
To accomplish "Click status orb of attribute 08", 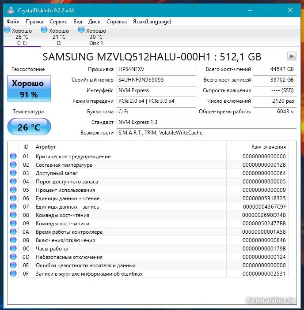I will (13, 215).
